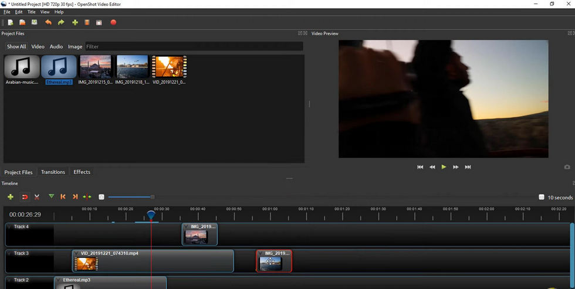
Task: Add a new track to timeline
Action: (x=10, y=197)
